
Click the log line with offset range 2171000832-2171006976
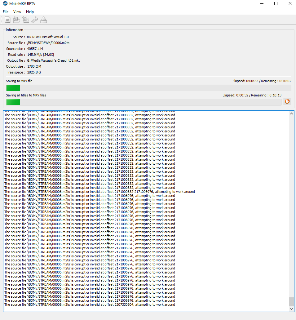(99, 192)
